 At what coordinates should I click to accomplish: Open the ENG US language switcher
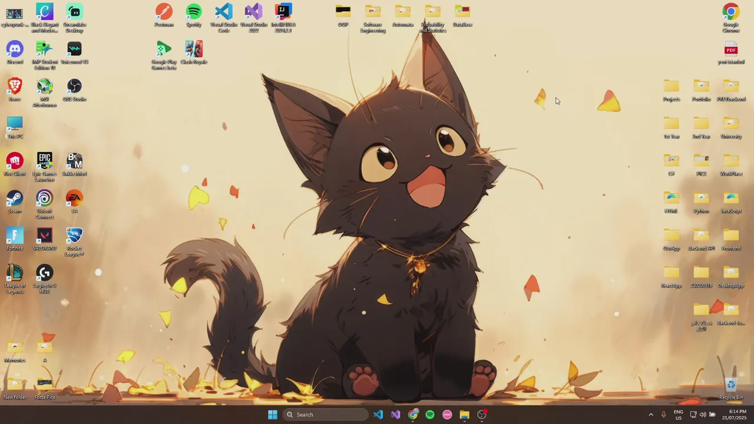[679, 415]
